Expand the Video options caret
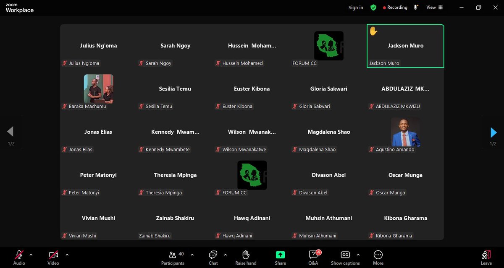Image resolution: width=504 pixels, height=268 pixels. pyautogui.click(x=67, y=255)
